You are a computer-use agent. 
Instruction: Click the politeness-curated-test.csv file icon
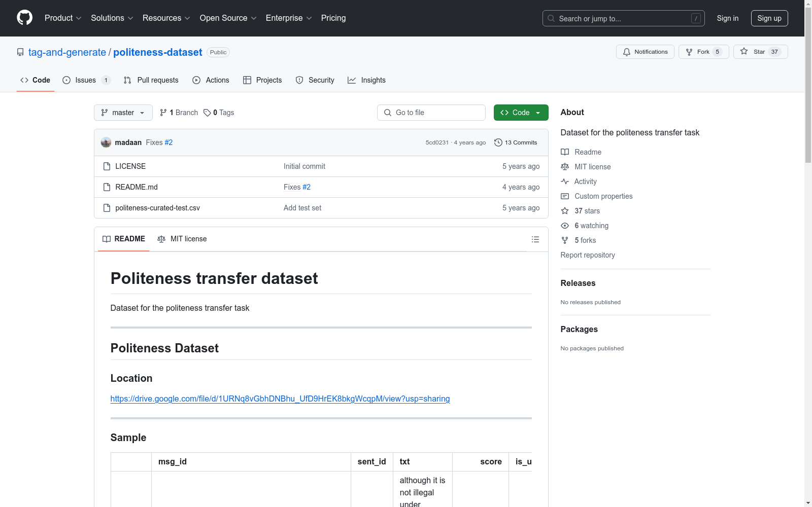point(107,208)
